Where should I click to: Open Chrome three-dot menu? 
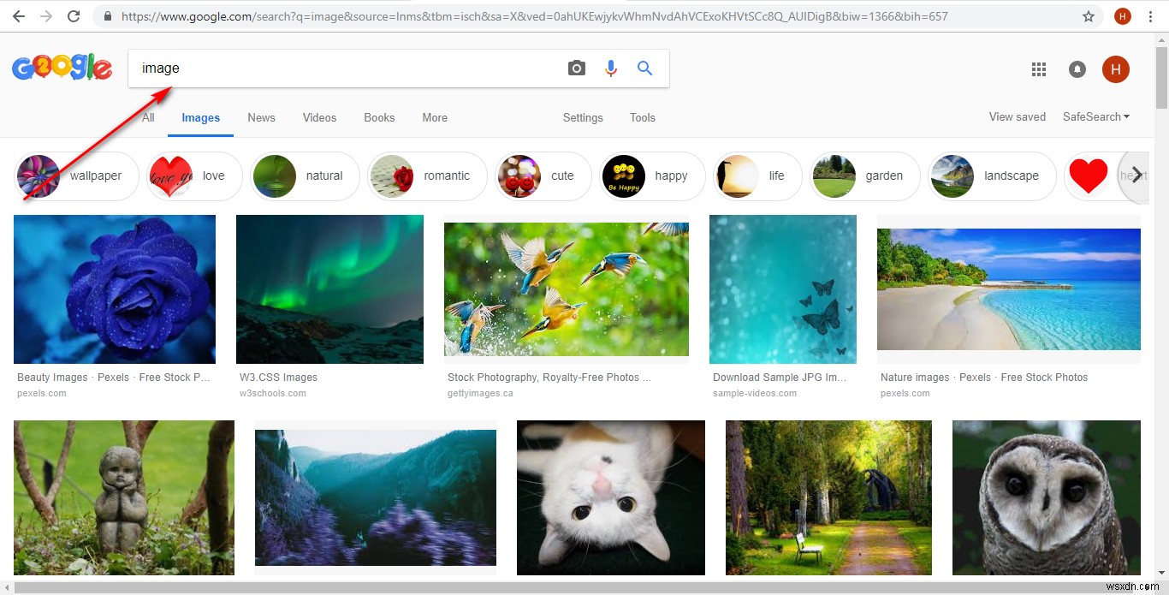1152,16
